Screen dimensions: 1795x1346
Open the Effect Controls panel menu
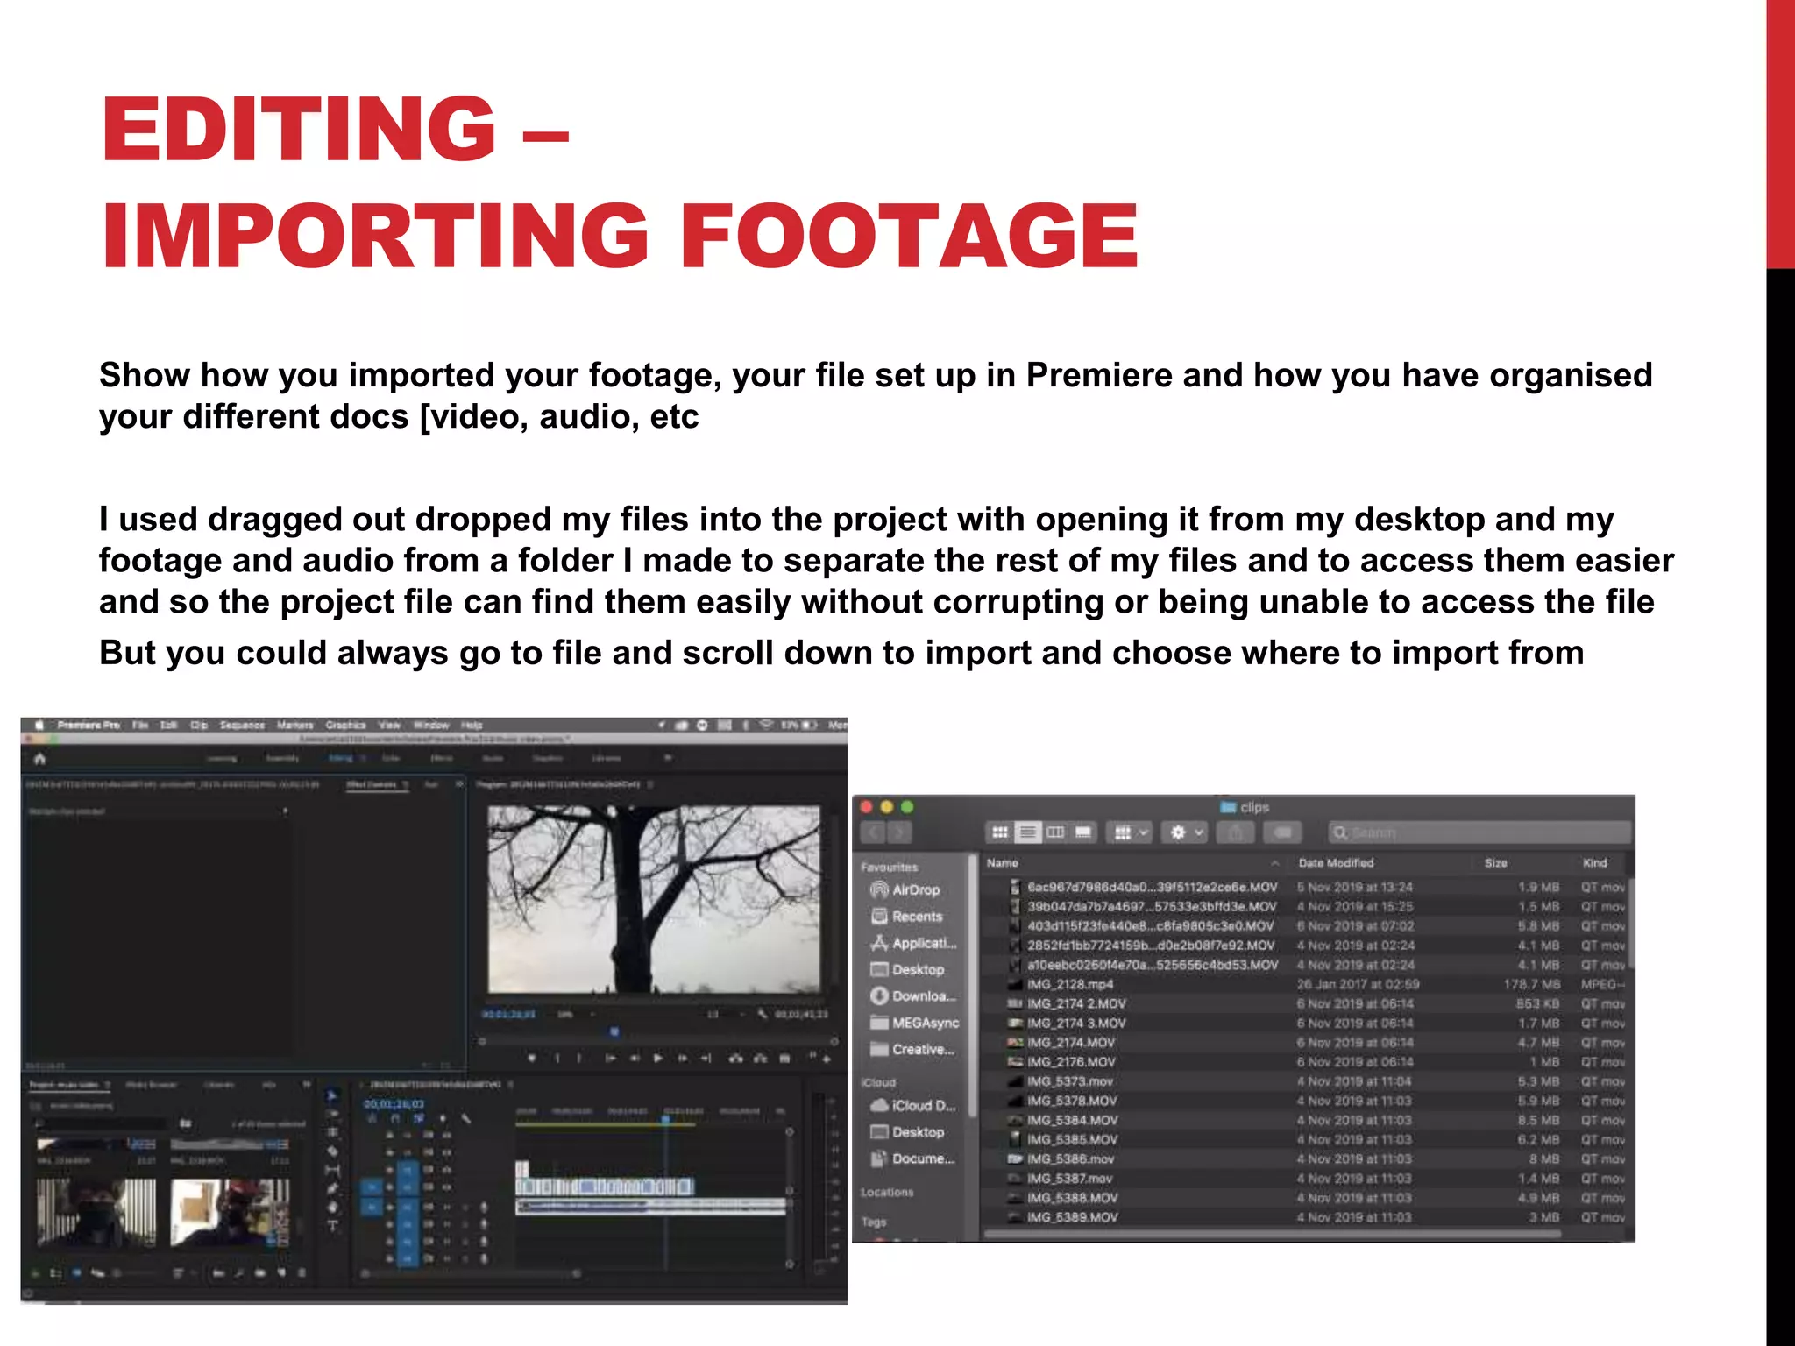coord(406,784)
